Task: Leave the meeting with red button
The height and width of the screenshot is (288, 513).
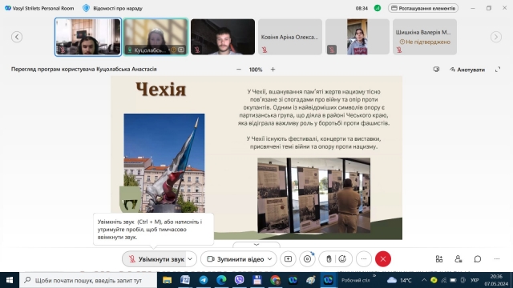Action: (383, 259)
